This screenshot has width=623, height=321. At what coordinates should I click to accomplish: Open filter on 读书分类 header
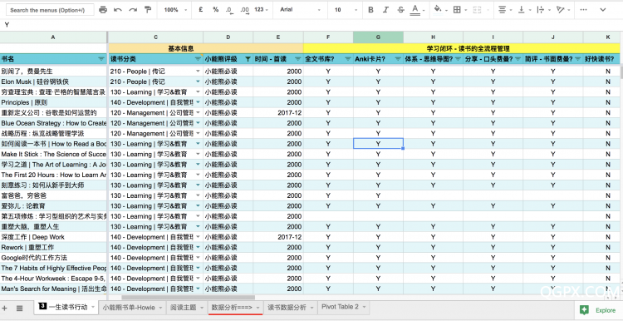point(198,59)
